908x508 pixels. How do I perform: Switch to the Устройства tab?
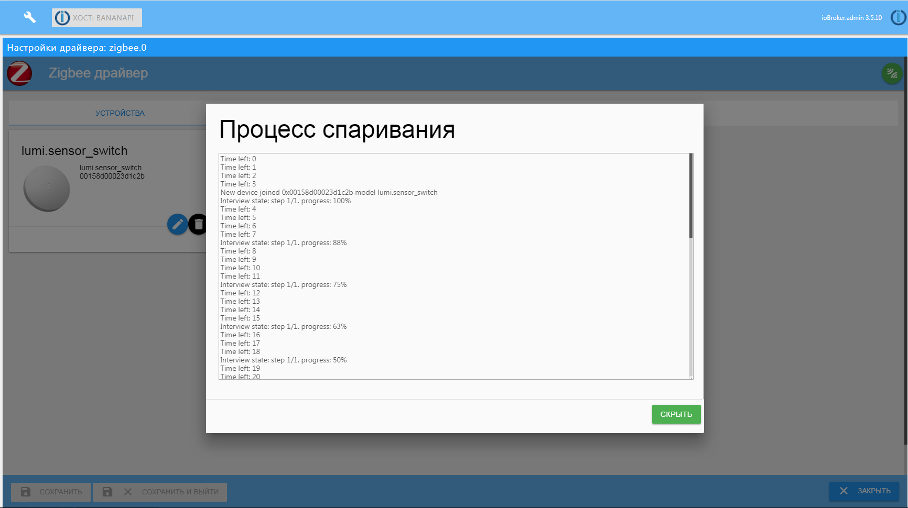[120, 113]
